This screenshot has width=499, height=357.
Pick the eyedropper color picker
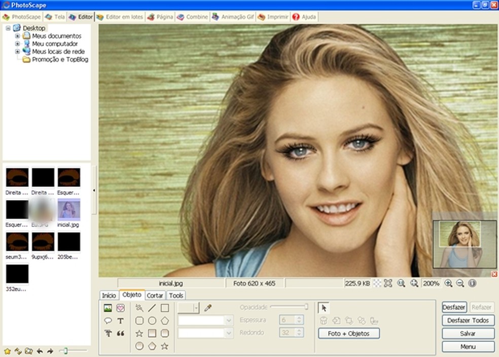click(x=207, y=308)
